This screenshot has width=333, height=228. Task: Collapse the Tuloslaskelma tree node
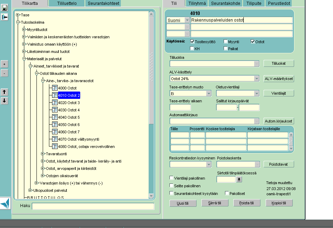(18, 22)
